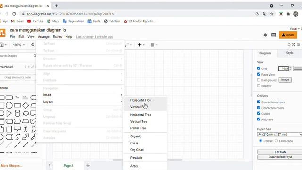This screenshot has height=170, width=302.
Task: Reload the browser page
Action: click(14, 14)
